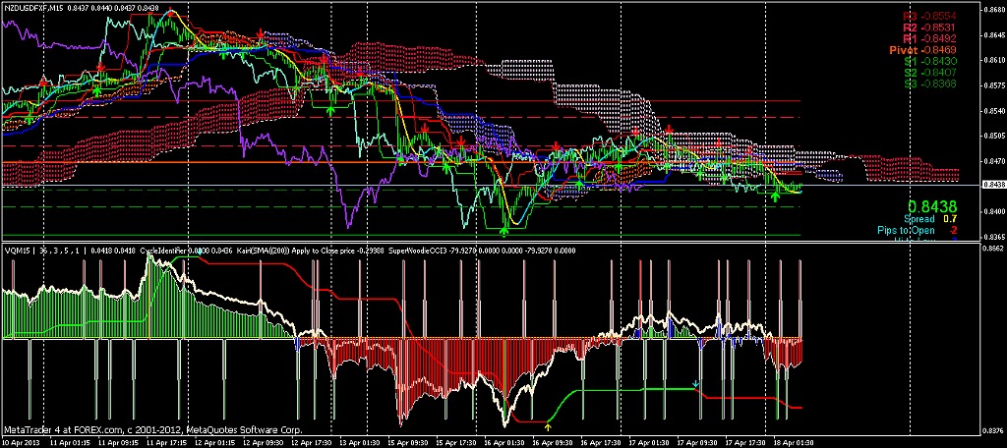
Task: Click the 0.8365 price axis label
Action: pos(994,236)
